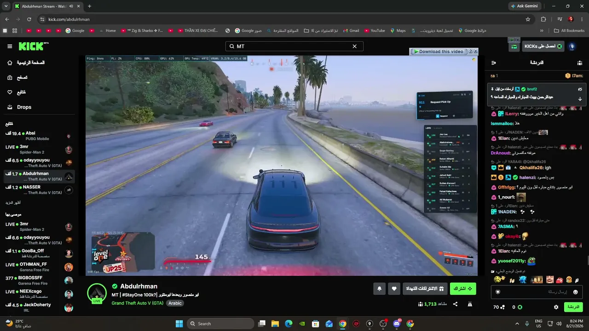Click the Arabic language tag
Viewport: 589px width, 331px height.
[175, 303]
